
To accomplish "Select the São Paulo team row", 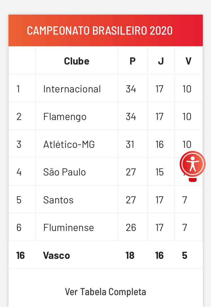I will [65, 172].
